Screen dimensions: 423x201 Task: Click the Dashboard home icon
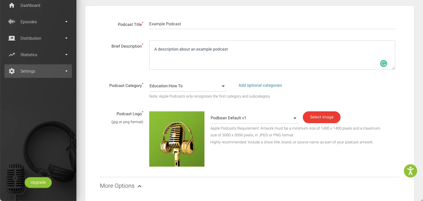(12, 5)
